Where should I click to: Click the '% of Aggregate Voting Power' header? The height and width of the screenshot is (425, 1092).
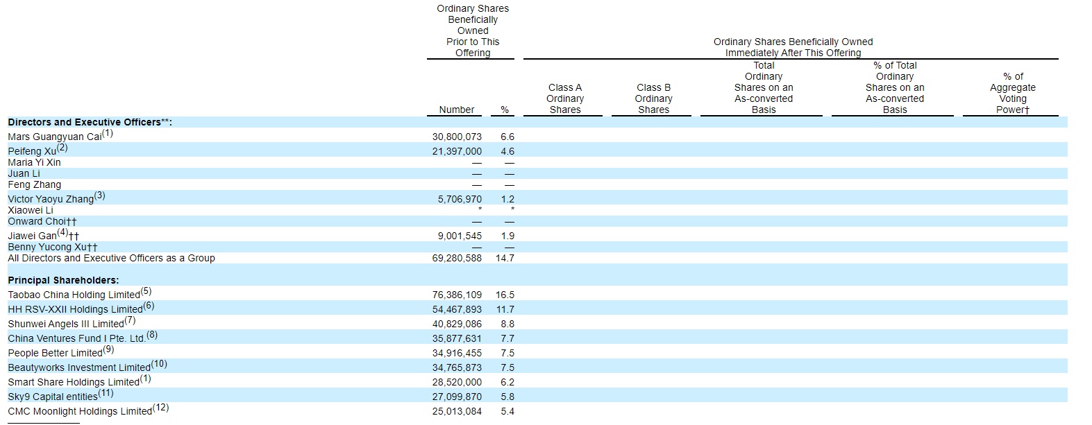[x=1012, y=93]
